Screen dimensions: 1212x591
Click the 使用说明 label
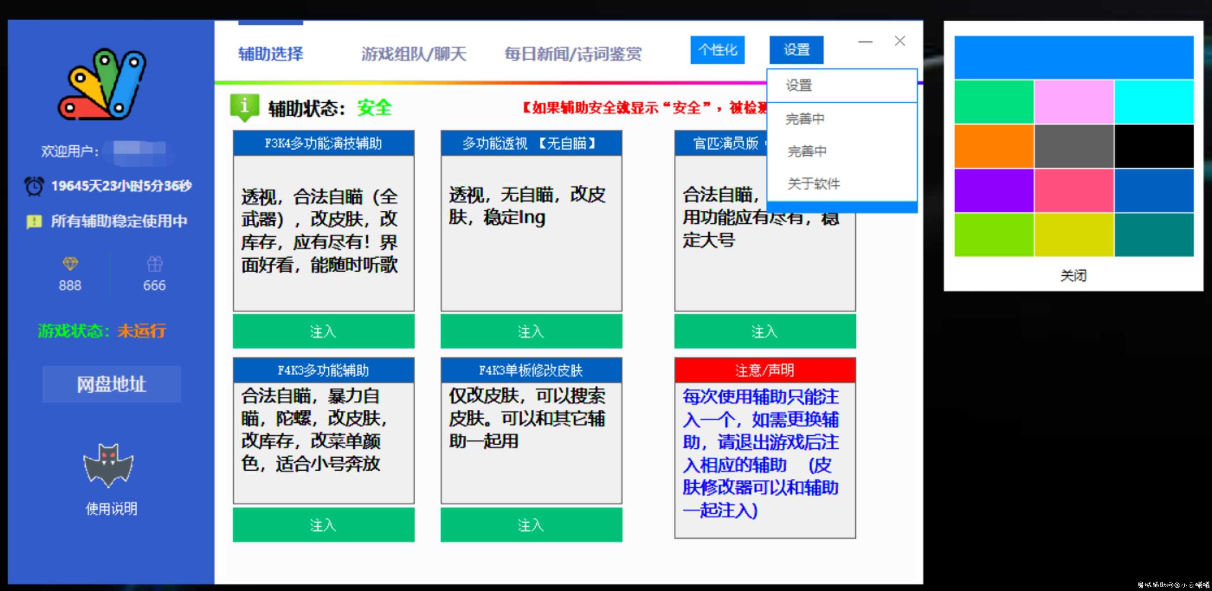click(x=112, y=509)
